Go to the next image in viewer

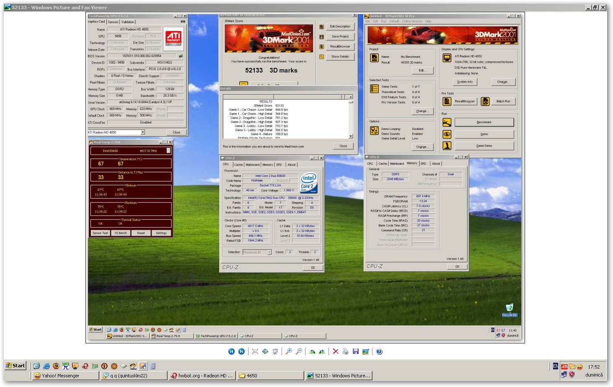pos(241,351)
